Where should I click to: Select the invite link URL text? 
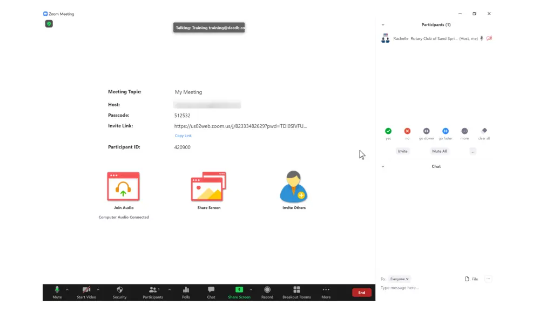pos(240,126)
